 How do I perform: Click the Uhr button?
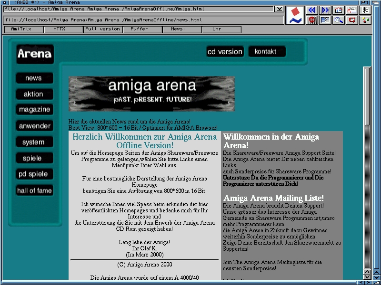coord(222,29)
